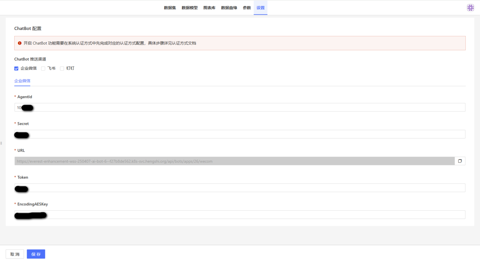
Task: Open the purple user avatar menu
Action: (x=470, y=8)
